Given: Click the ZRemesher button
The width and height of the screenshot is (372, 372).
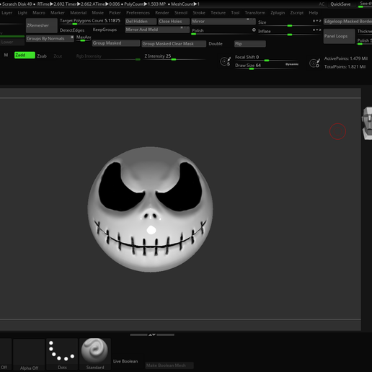Looking at the screenshot, I should pyautogui.click(x=41, y=25).
